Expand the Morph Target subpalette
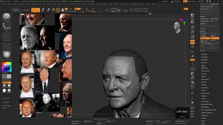The height and width of the screenshot is (125, 223). (205, 93)
